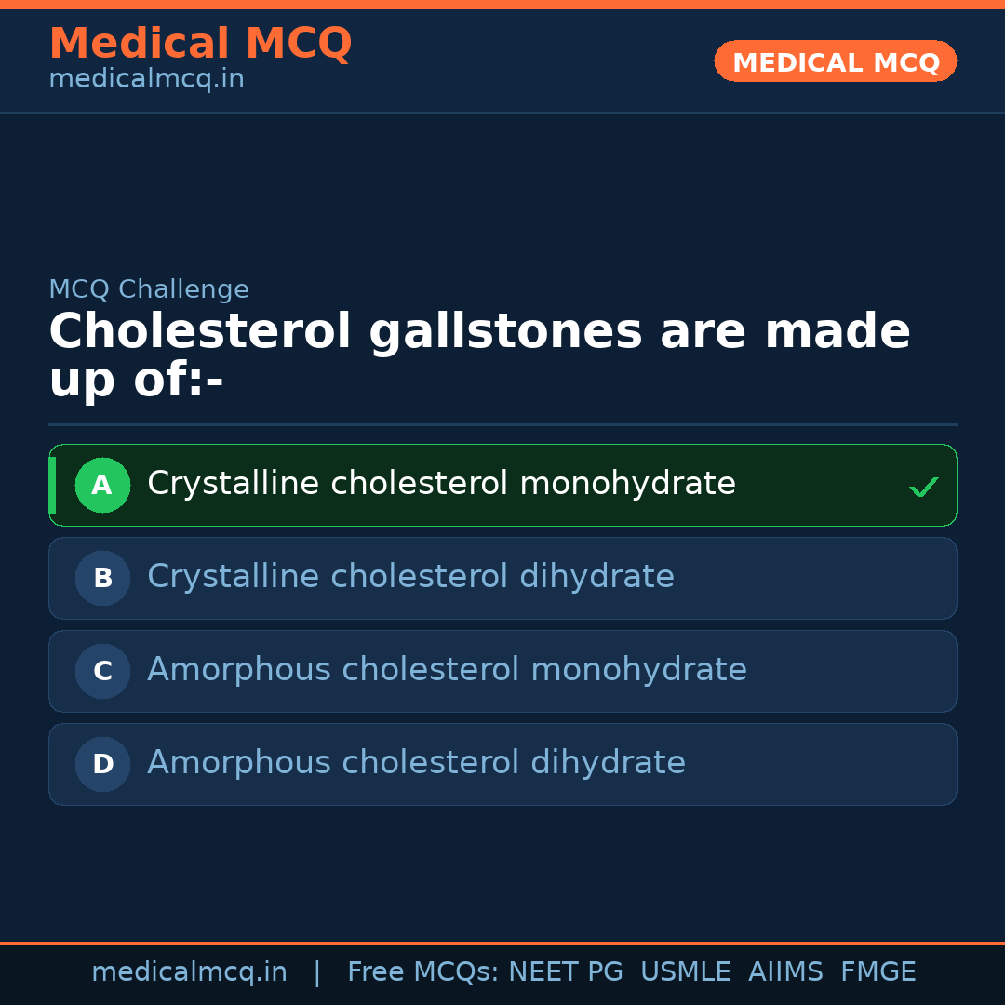Screen dimensions: 1005x1005
Task: Click Free MCQs text in footer
Action: pyautogui.click(x=422, y=972)
